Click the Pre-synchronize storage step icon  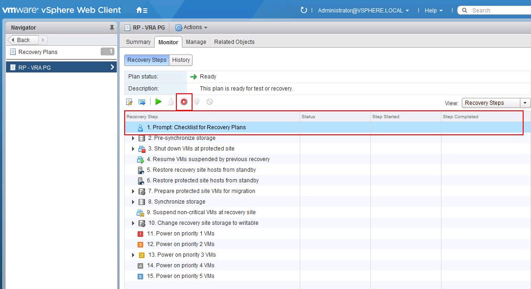point(142,138)
